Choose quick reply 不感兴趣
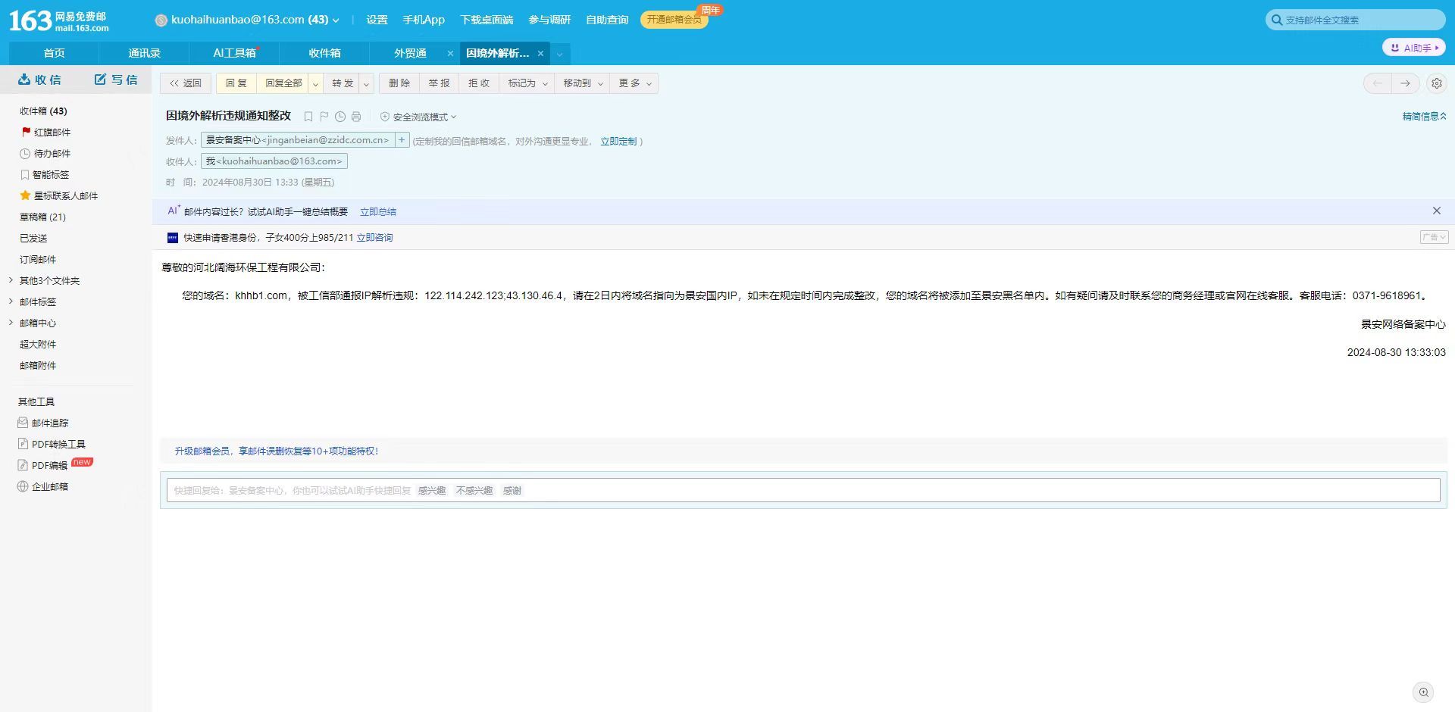This screenshot has width=1455, height=712. point(474,491)
